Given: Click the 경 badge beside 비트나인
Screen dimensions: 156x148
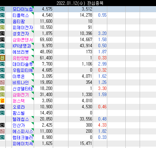Looking at the screenshot, I should 2,82.
